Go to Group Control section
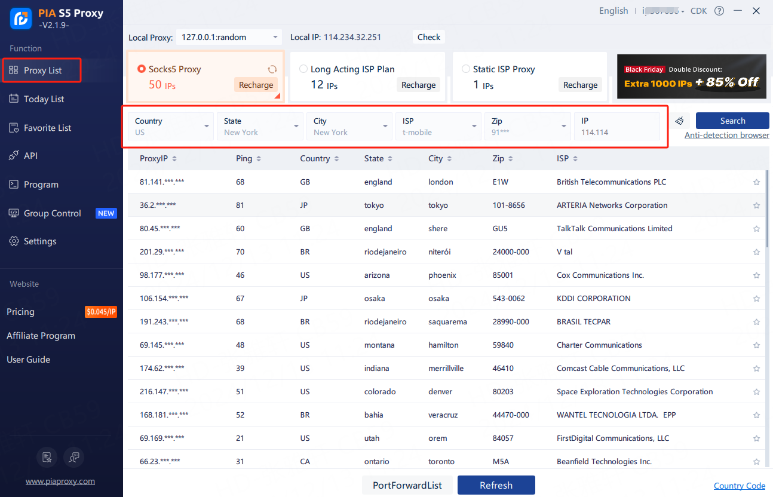Screen dimensions: 773x497 point(52,213)
